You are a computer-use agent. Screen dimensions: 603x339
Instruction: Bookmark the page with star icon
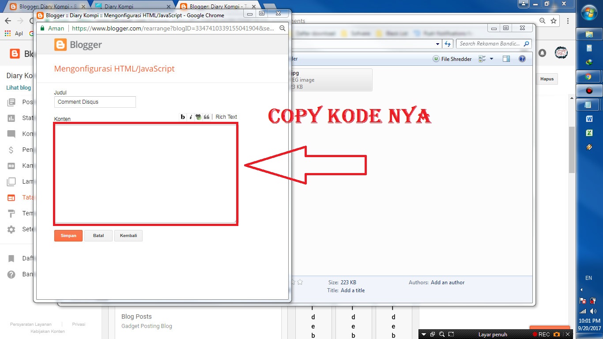click(x=553, y=21)
